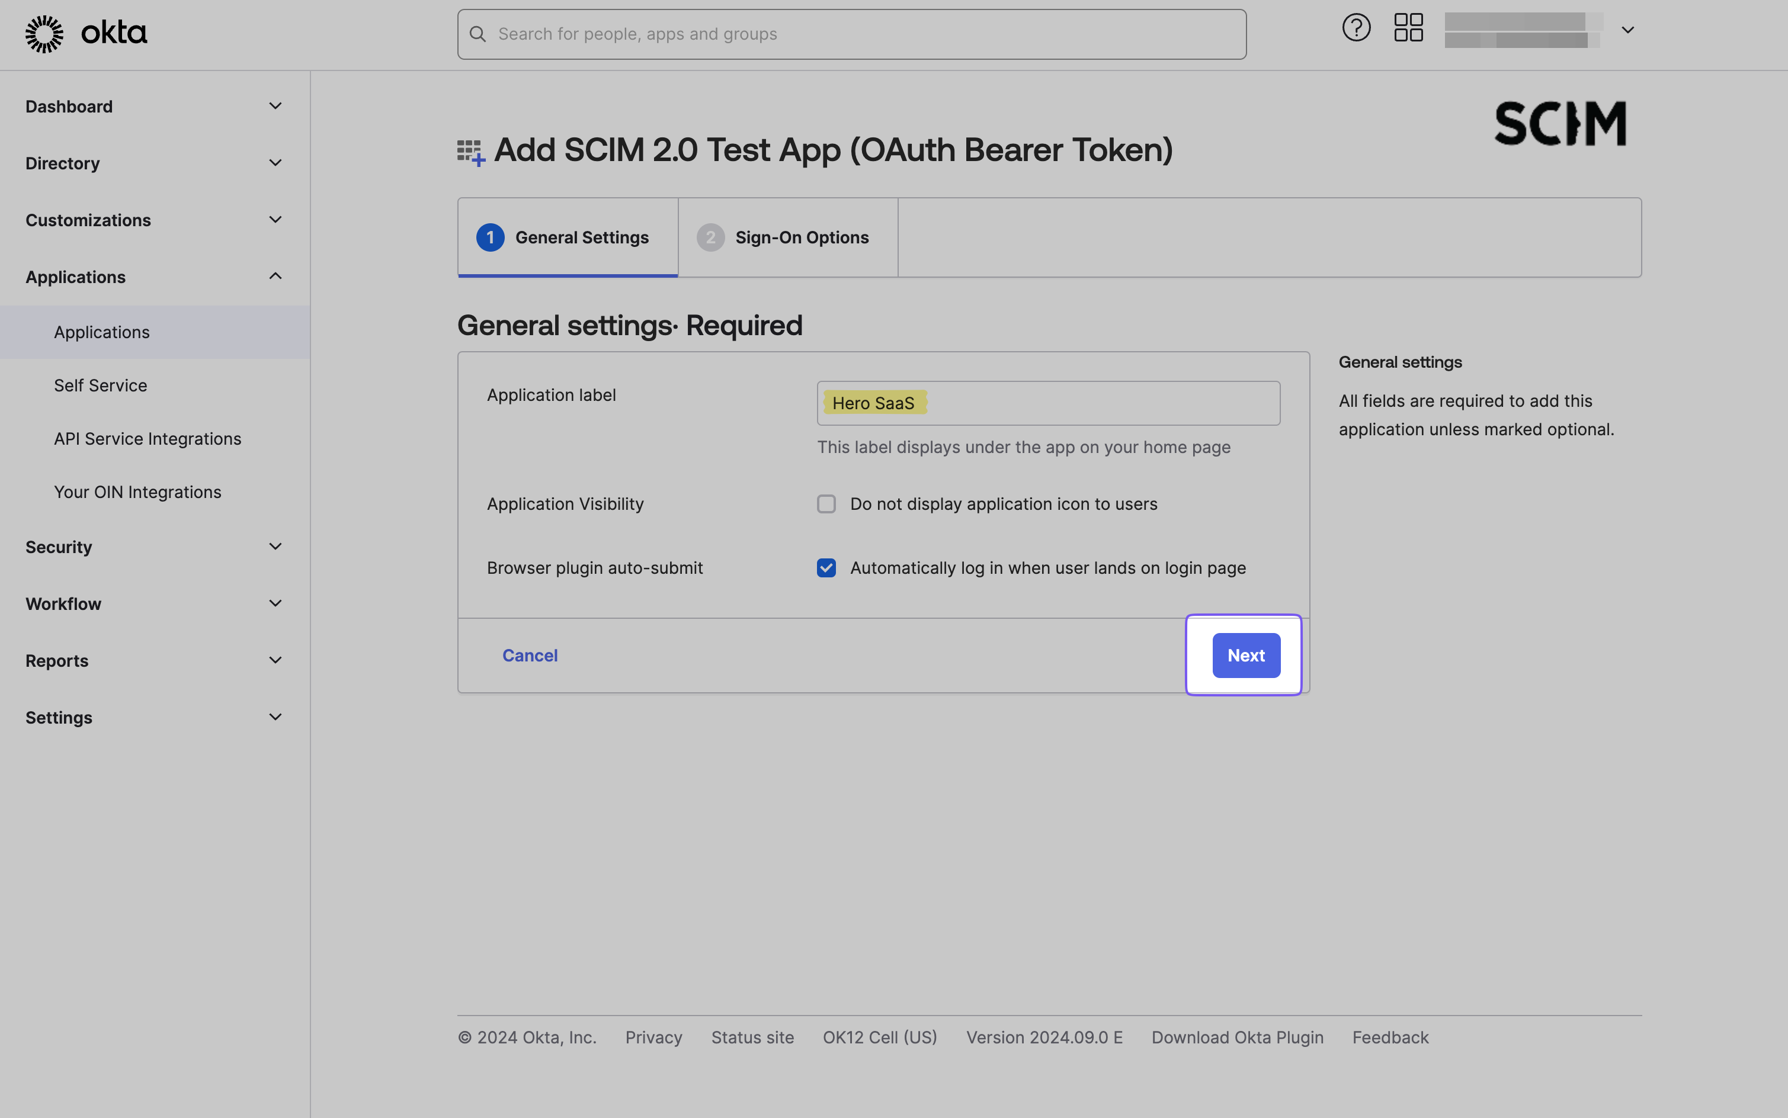Disable Browser plugin auto-submit checkbox
1788x1118 pixels.
point(826,568)
